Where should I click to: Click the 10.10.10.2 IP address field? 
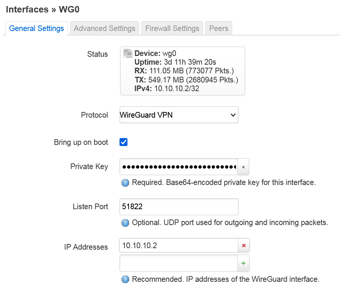(179, 245)
